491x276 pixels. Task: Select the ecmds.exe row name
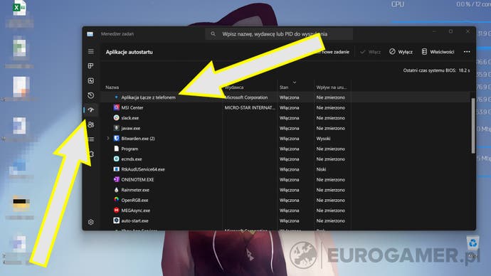[132, 159]
